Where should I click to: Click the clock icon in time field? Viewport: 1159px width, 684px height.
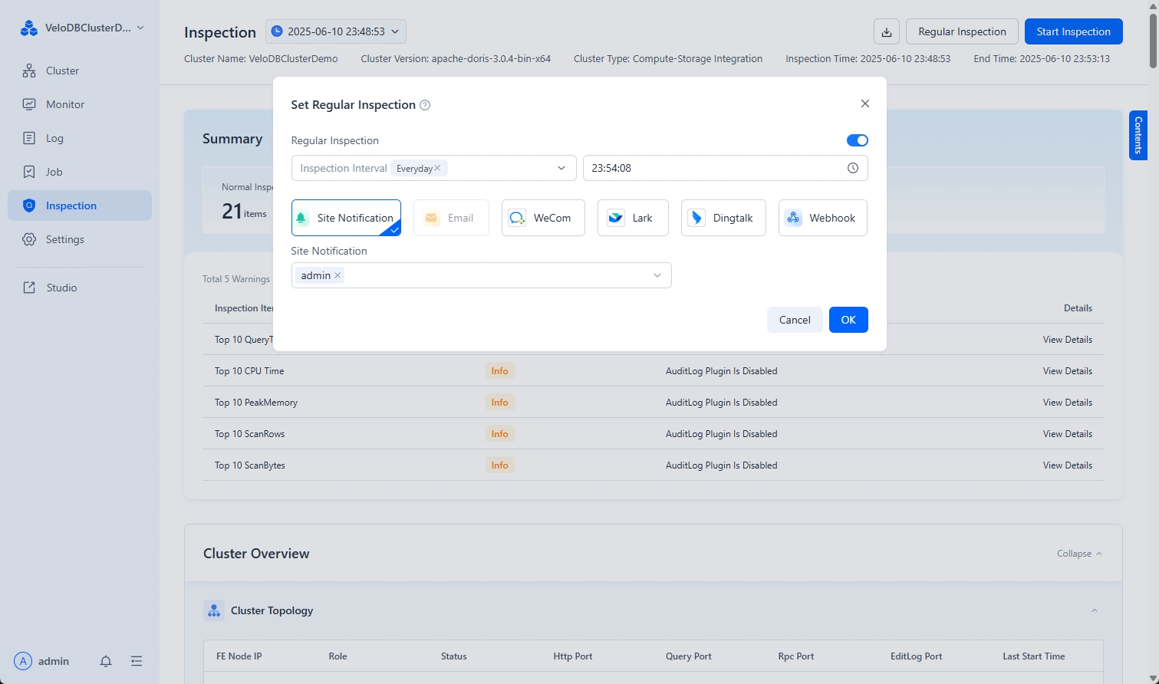(x=852, y=168)
